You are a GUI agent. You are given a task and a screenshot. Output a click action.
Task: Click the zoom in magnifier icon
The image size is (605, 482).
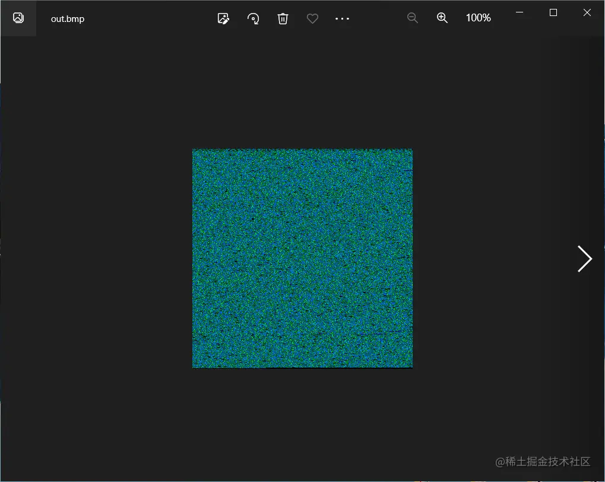442,18
